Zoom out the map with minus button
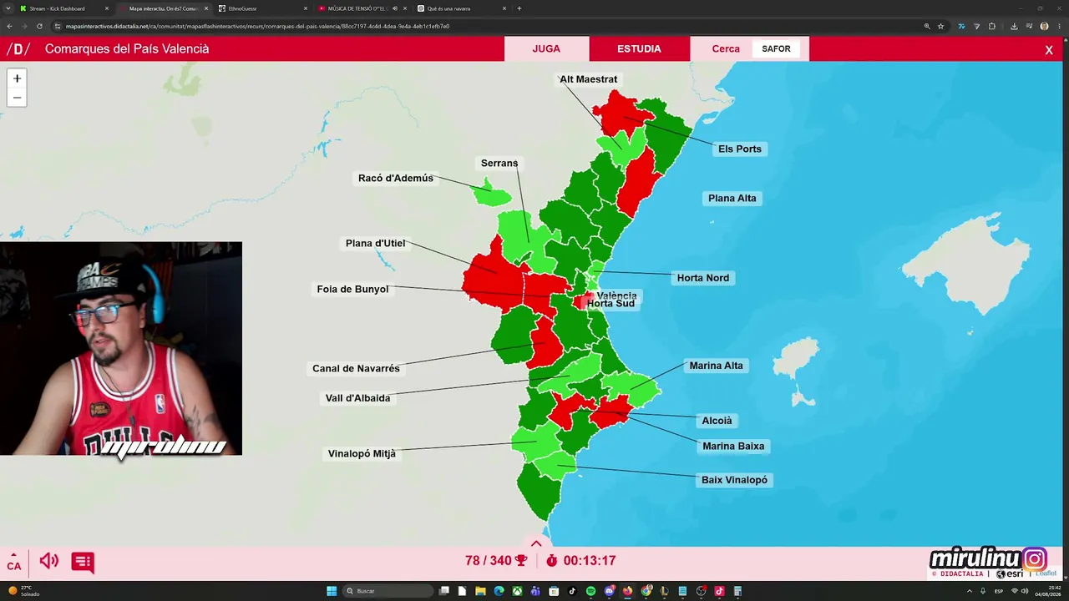The width and height of the screenshot is (1069, 601). tap(17, 98)
